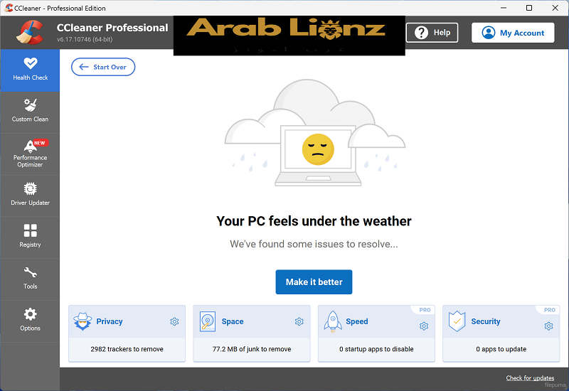The height and width of the screenshot is (391, 569).
Task: Click the NEW badge on Performance Optimizer
Action: (40, 143)
